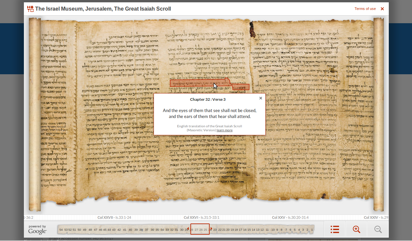Image resolution: width=412 pixels, height=241 pixels.
Task: Jump to column 5 in the navigator
Action: pos(295,230)
